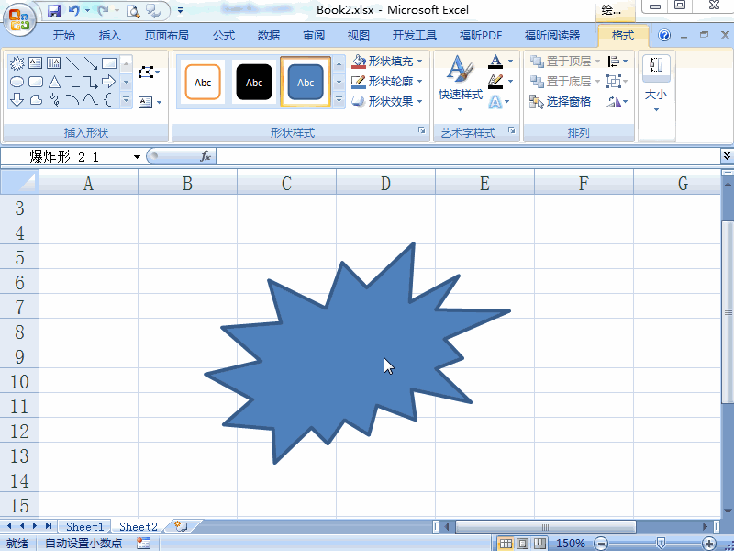The height and width of the screenshot is (551, 734).
Task: Switch to the Sheet1 worksheet tab
Action: coord(83,526)
